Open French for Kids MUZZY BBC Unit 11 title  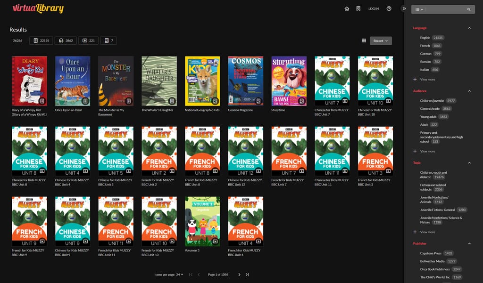[x=114, y=252]
